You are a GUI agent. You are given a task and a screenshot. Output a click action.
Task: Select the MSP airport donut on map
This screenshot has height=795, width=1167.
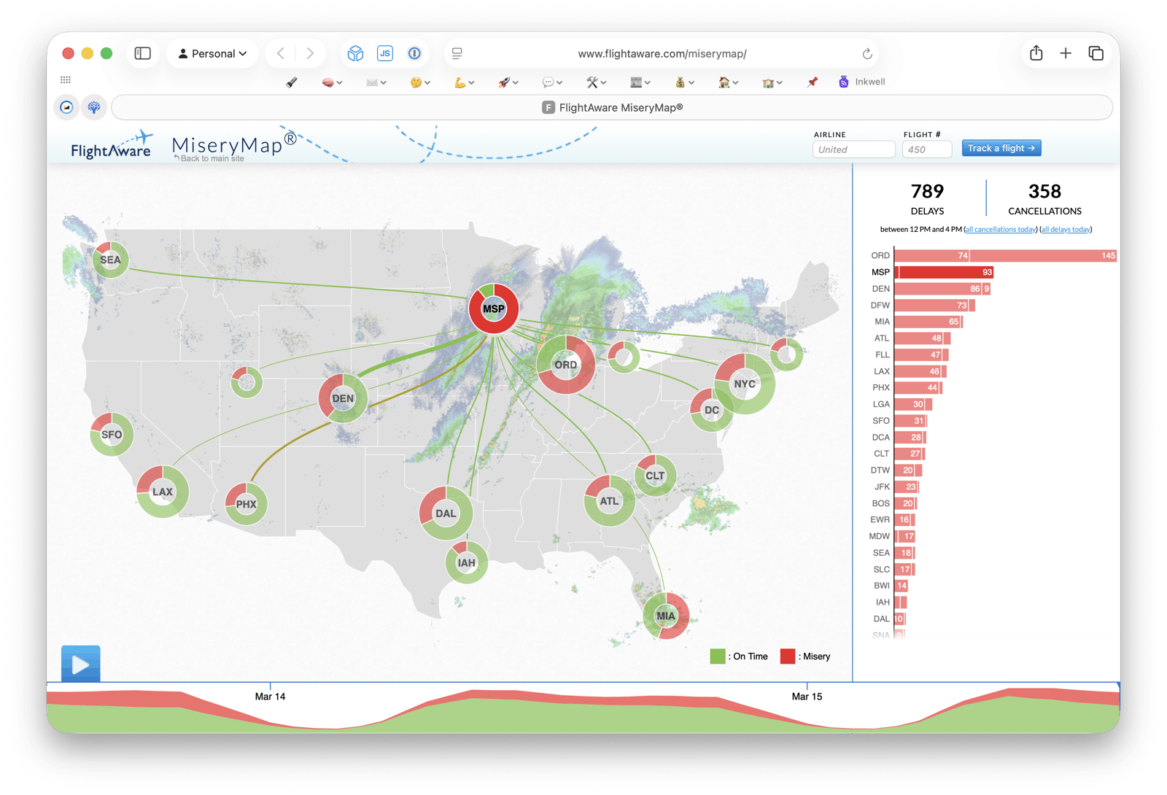click(494, 309)
